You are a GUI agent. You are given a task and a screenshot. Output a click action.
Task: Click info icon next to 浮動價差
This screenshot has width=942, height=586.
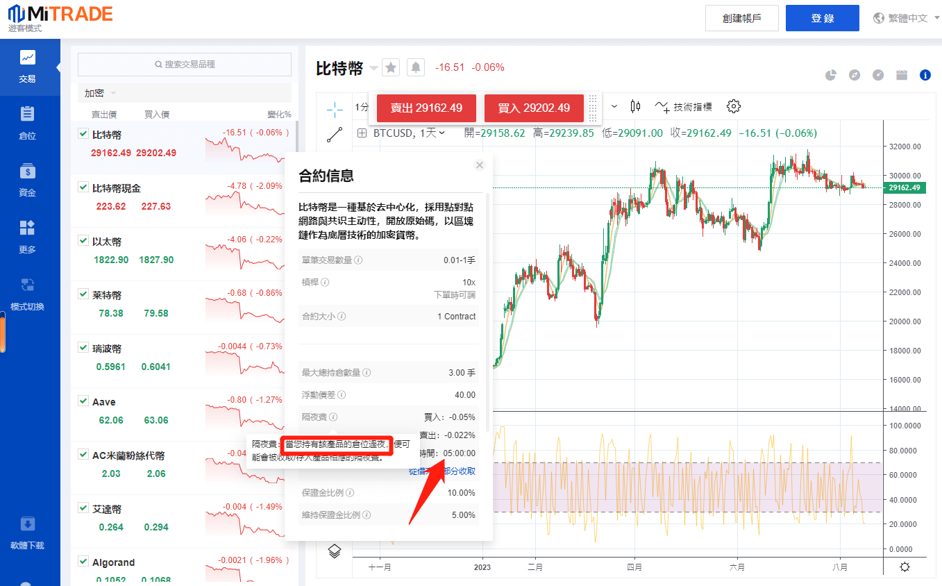(342, 395)
